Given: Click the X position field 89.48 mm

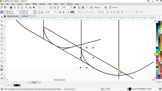Looking at the screenshot, I should [12, 11].
